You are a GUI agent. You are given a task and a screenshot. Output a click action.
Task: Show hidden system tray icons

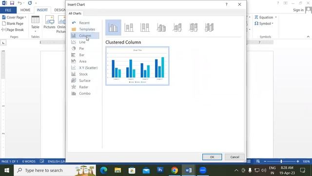click(236, 170)
